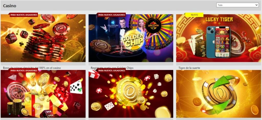Click the Golden Chip coin emblem

(x=132, y=40)
